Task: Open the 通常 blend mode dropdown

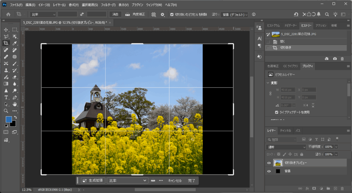Action: point(285,147)
